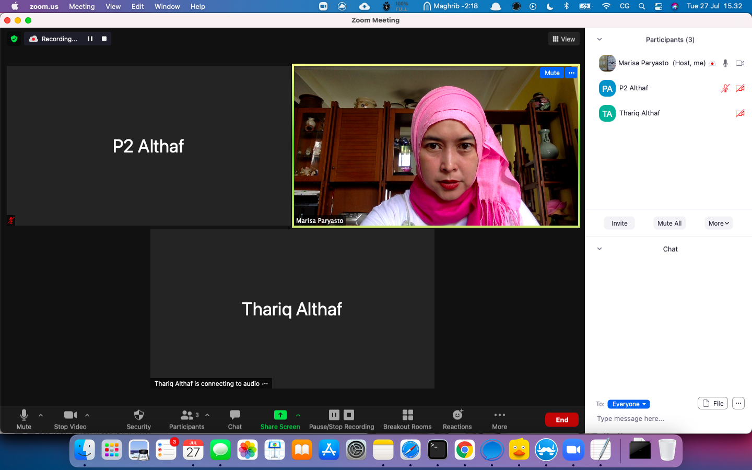
Task: Click Thariq Althaf video-off icon
Action: pos(740,113)
